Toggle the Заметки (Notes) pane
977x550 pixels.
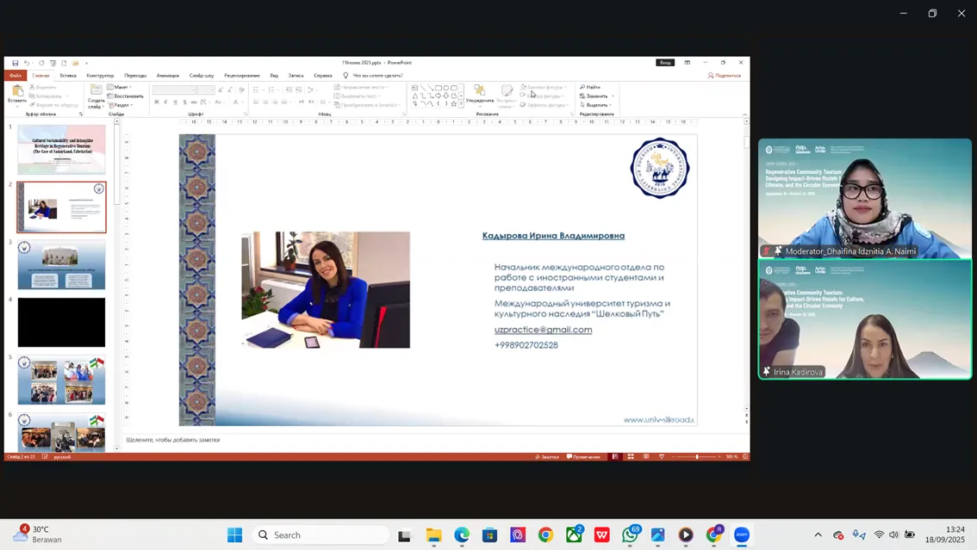coord(547,456)
